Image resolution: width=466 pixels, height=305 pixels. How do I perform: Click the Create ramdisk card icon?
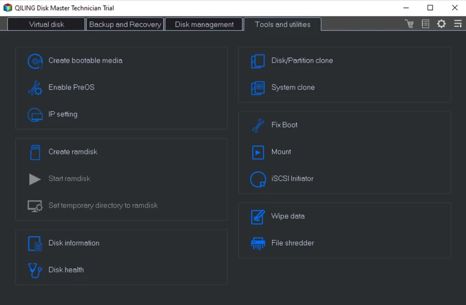(x=35, y=152)
